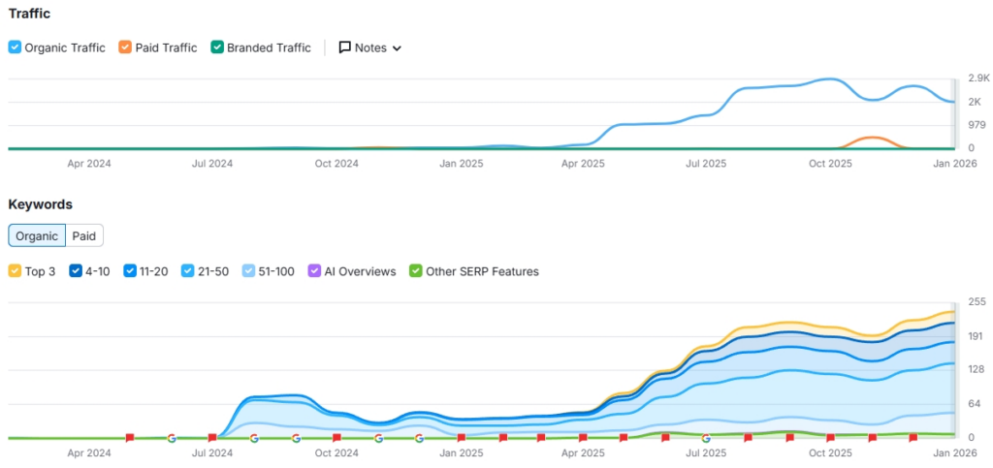Open the first red flag note before Jul 2024
Screen dimensions: 993x468
pyautogui.click(x=130, y=438)
